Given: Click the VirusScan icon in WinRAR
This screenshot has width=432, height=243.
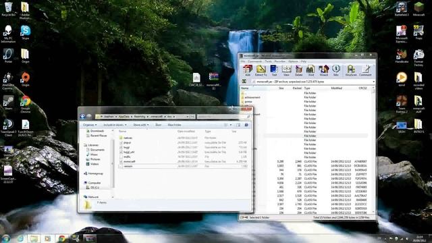Looking at the screenshot, I should coord(351,70).
